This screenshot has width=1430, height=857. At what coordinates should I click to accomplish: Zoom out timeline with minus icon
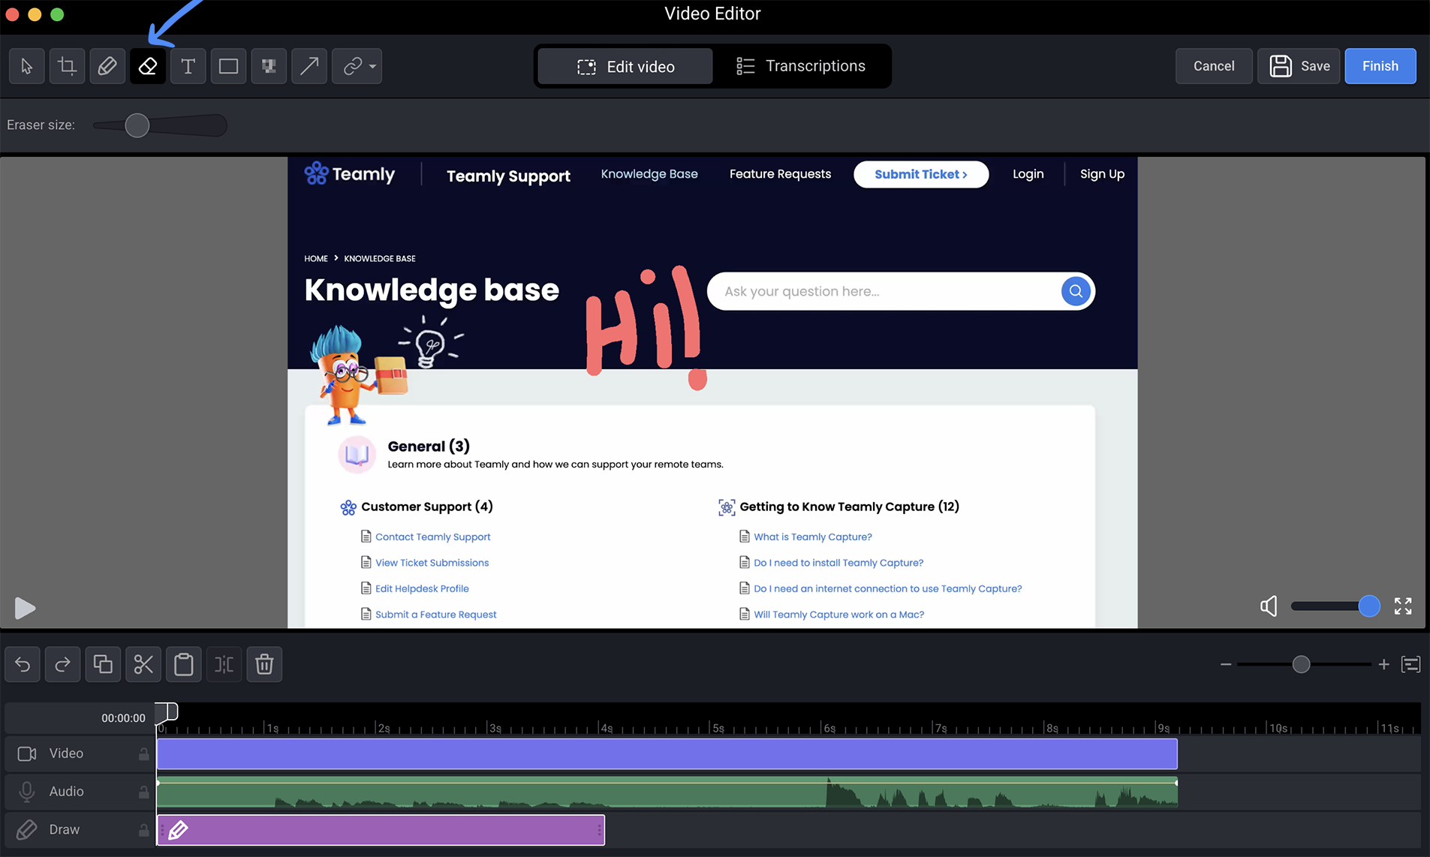1226,664
